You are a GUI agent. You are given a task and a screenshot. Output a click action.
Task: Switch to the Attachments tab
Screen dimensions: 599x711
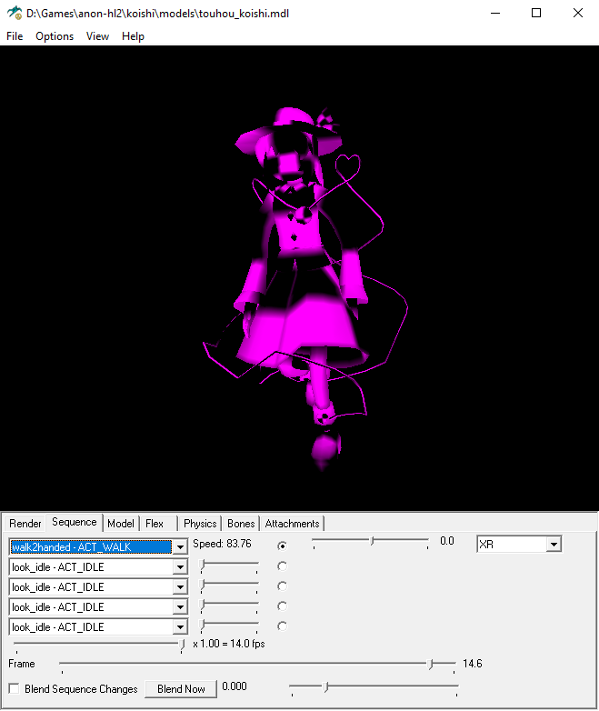pos(292,524)
